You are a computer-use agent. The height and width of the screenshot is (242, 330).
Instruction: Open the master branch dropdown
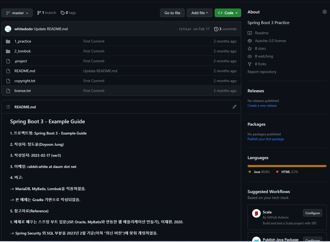(x=17, y=13)
